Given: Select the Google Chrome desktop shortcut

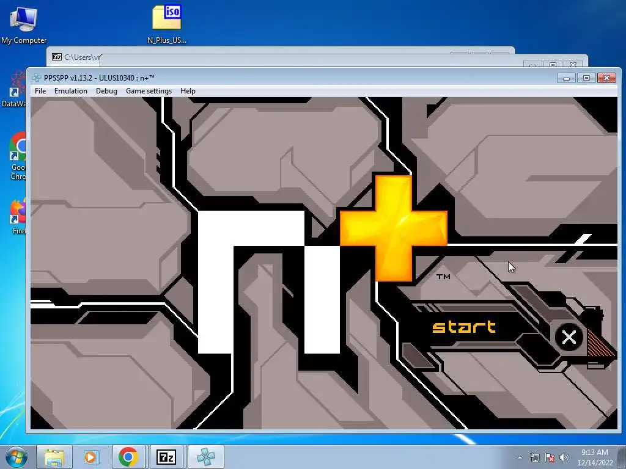Looking at the screenshot, I should tap(18, 156).
